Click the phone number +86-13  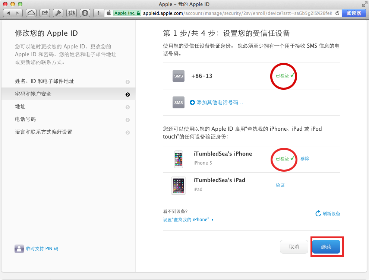pos(202,76)
